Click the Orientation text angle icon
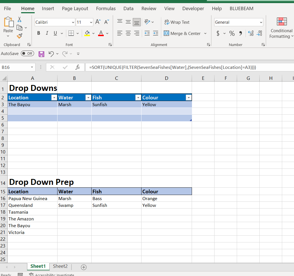The image size is (294, 276). 147,22
